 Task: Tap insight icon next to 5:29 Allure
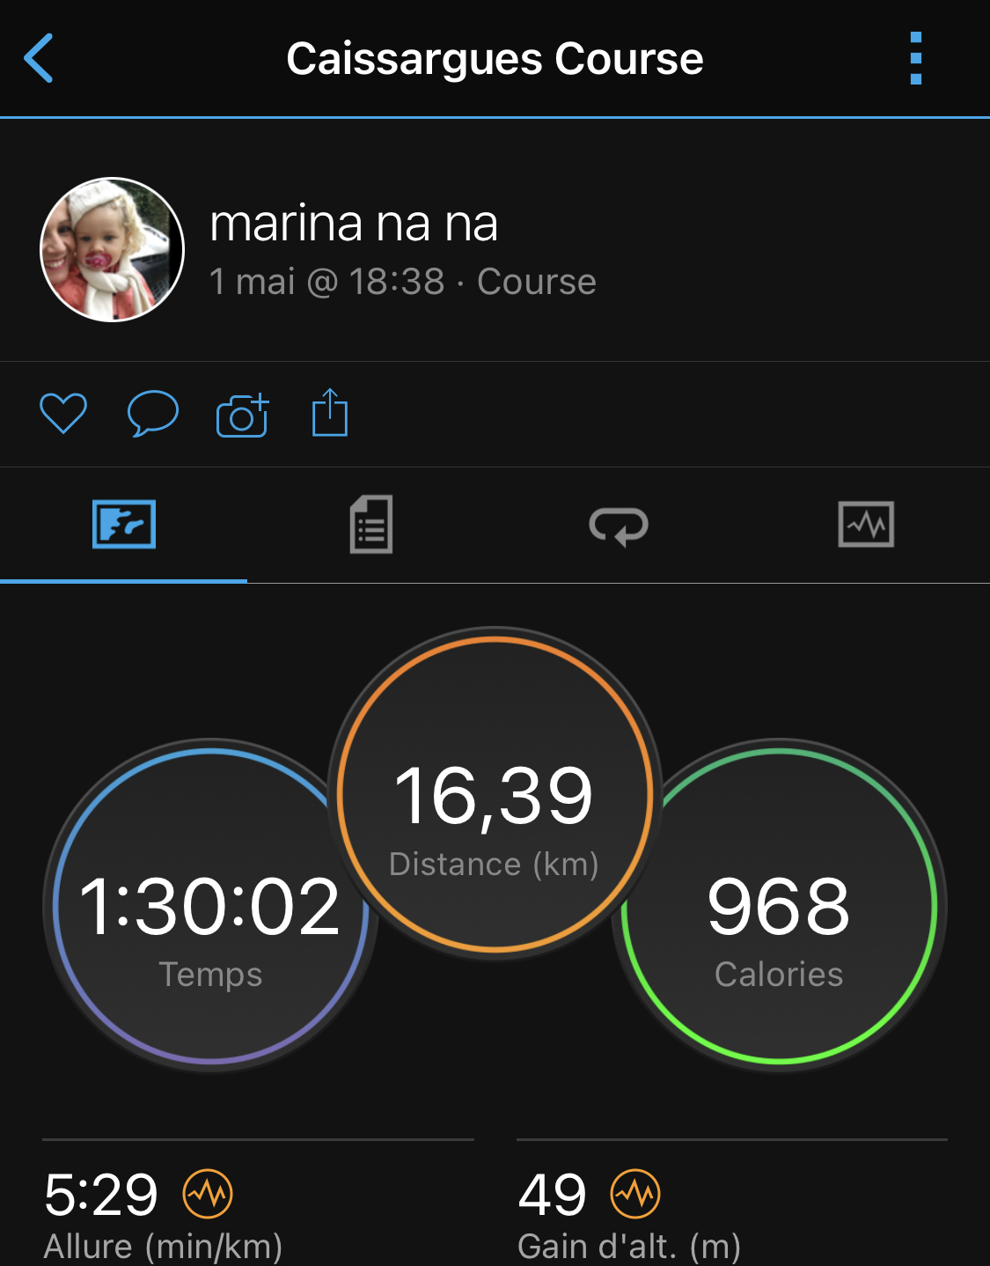point(208,1194)
